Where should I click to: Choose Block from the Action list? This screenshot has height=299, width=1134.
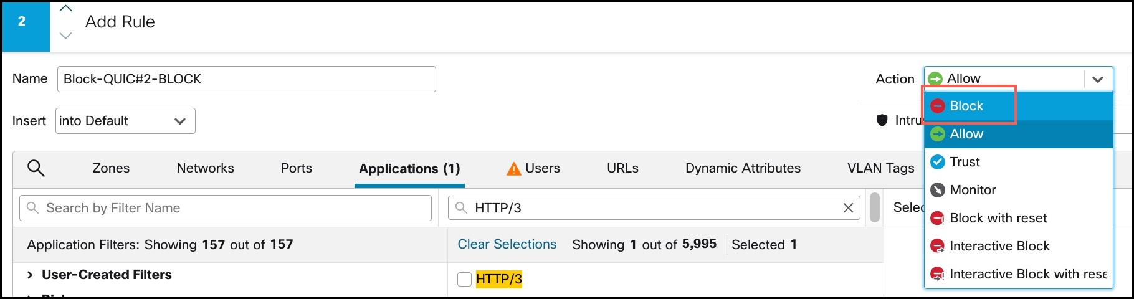(x=966, y=106)
